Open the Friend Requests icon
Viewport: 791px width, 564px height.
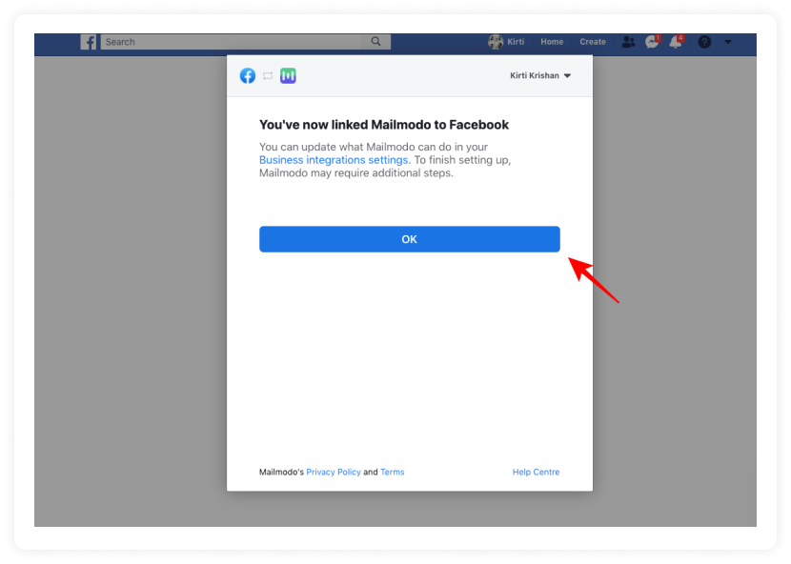click(628, 42)
